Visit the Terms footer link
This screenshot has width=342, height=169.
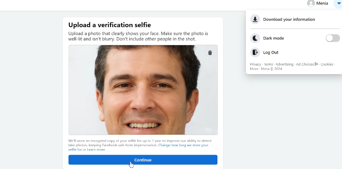(x=268, y=64)
